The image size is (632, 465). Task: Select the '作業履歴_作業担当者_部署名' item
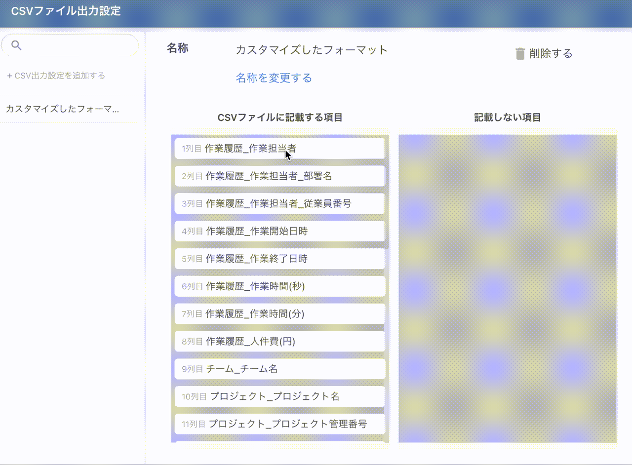279,176
